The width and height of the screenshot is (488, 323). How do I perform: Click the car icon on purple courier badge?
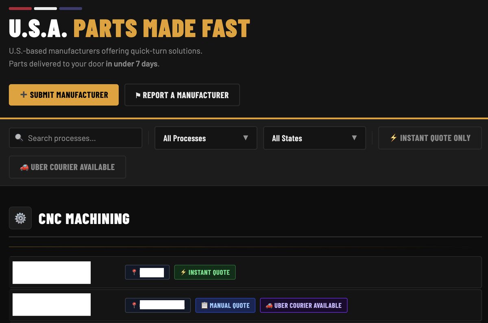coord(269,306)
